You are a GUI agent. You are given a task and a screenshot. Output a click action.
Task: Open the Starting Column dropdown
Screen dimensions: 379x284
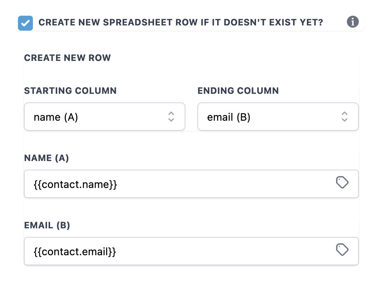(105, 117)
